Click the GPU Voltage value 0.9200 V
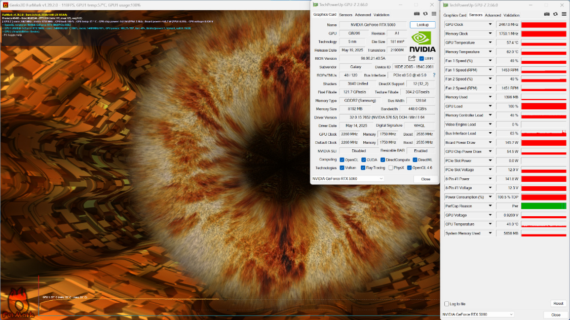 coord(508,215)
